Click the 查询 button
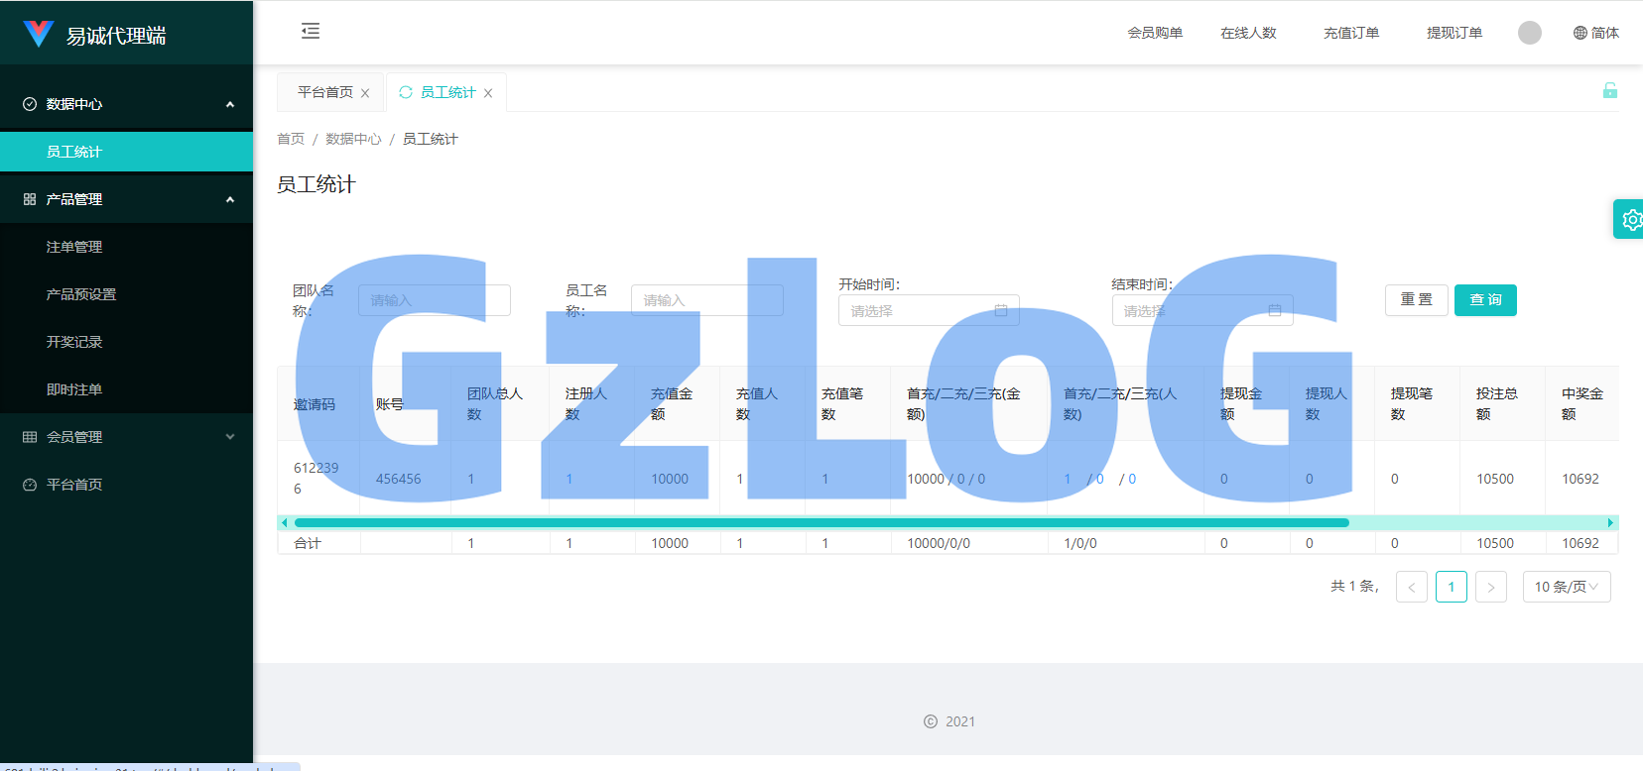The image size is (1643, 771). 1485,300
